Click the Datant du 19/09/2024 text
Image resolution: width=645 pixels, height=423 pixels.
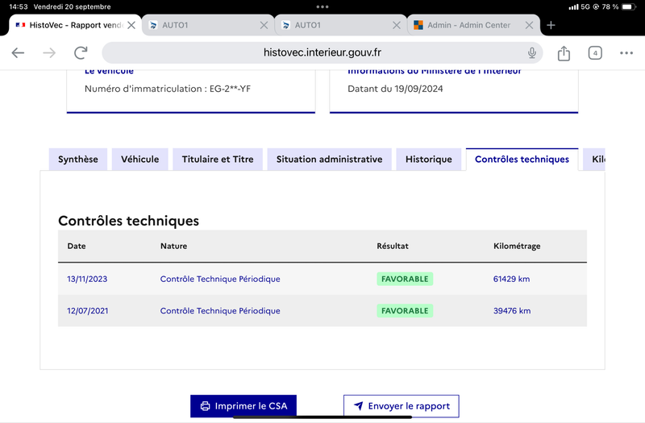tap(395, 89)
